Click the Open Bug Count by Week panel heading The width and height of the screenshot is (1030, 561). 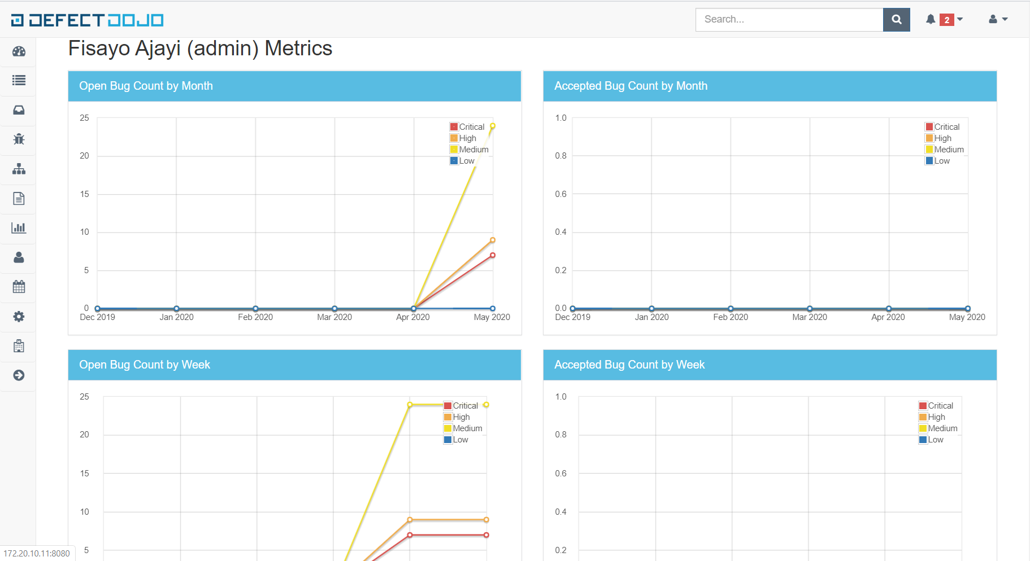294,365
